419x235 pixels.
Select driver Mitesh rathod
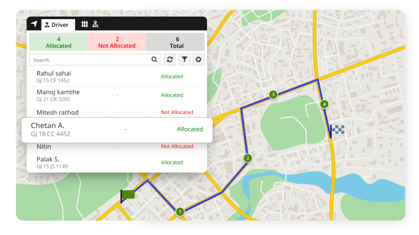117,112
